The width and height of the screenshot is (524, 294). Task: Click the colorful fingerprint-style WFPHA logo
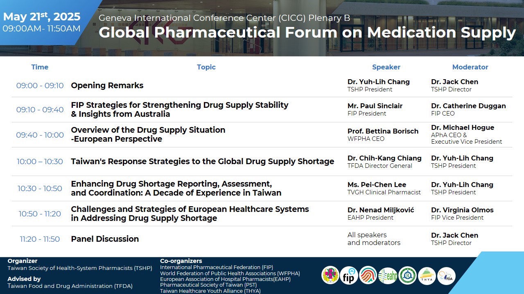368,276
